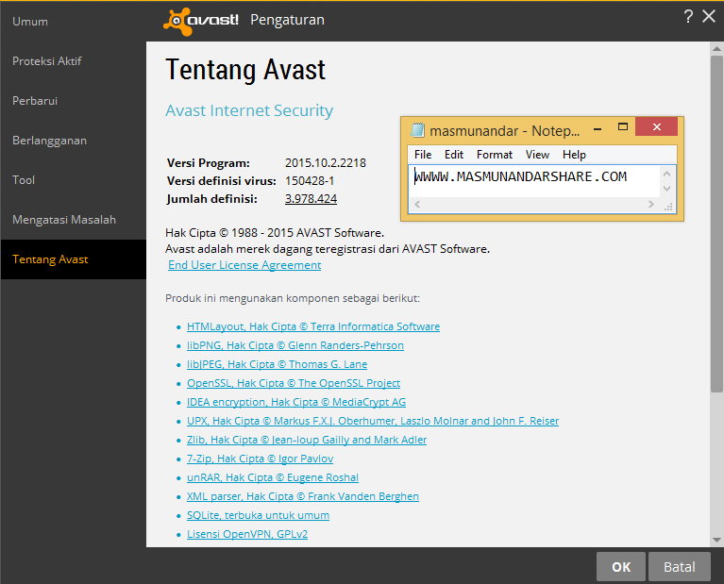Click the Versi Program label

pyautogui.click(x=209, y=163)
